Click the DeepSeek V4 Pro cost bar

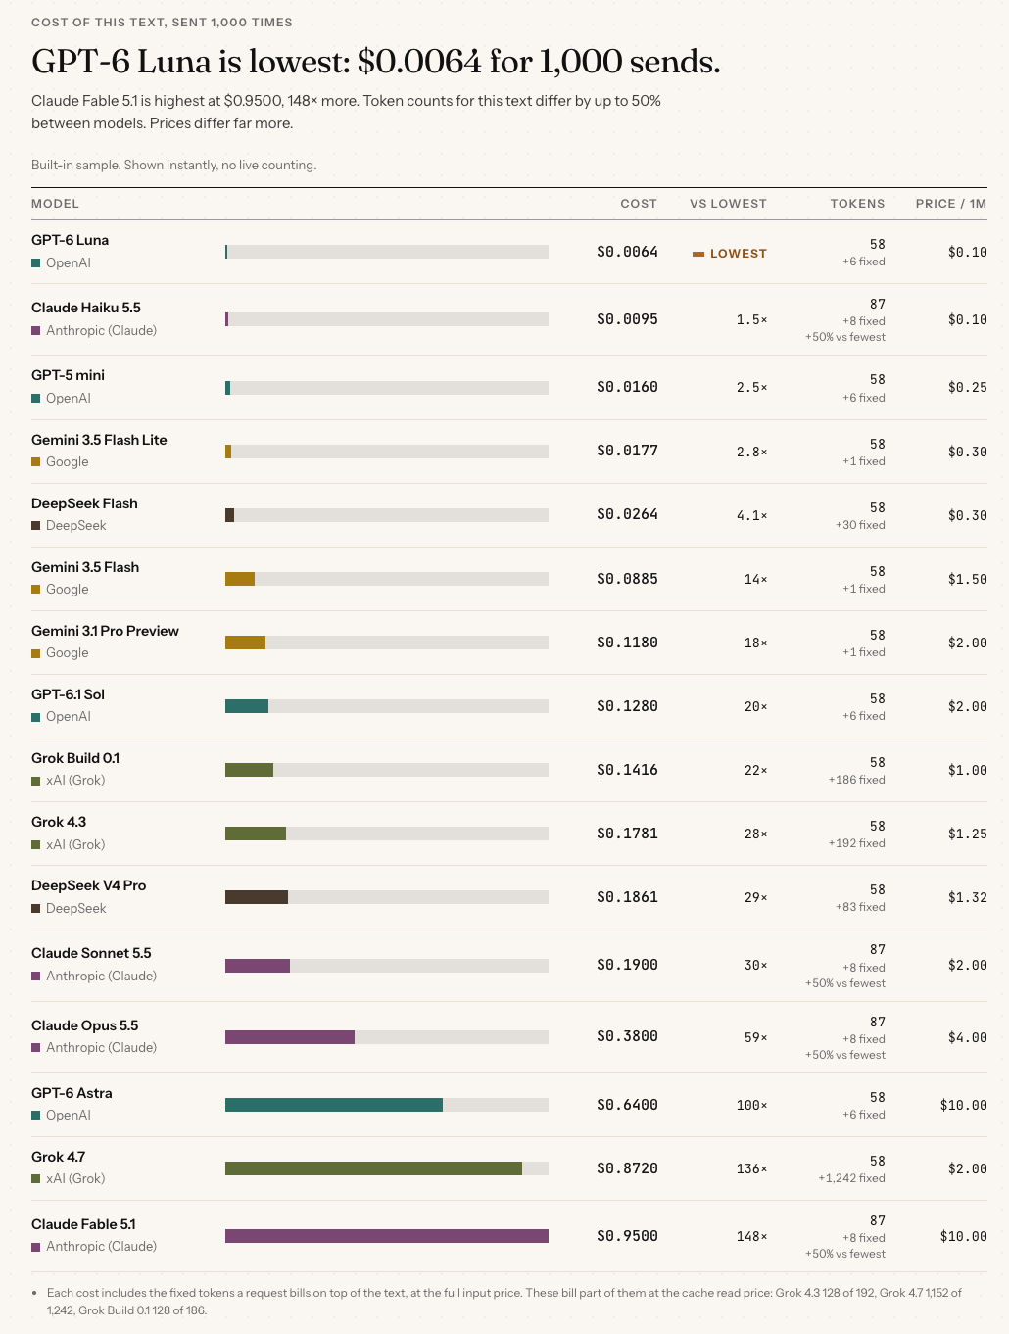pos(257,897)
